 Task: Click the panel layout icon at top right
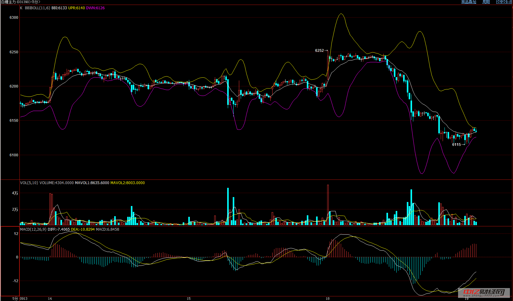(509, 2)
